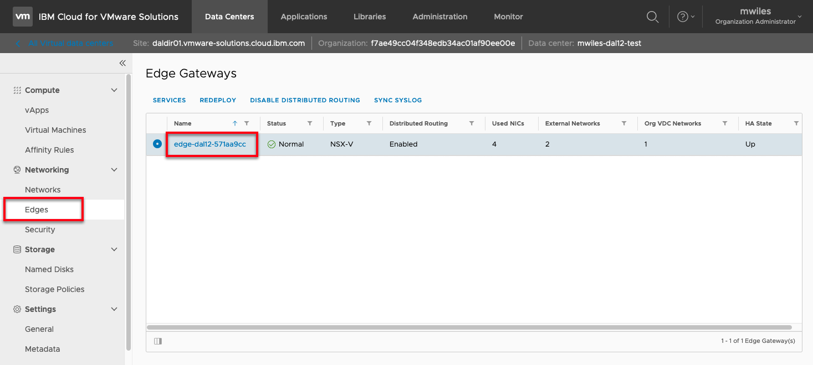The height and width of the screenshot is (365, 813).
Task: Open the edge-dal12-571aa9cc gateway link
Action: tap(210, 144)
